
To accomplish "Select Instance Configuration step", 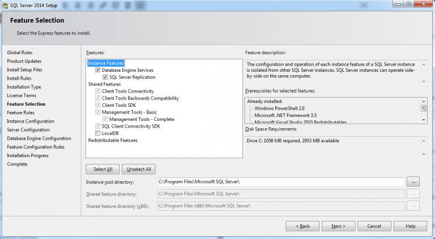I will coord(31,121).
